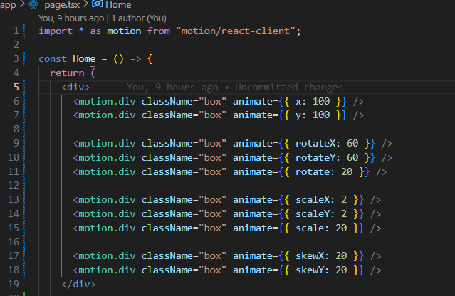Click the opening <div> tag on line 5
This screenshot has width=455, height=296.
75,87
